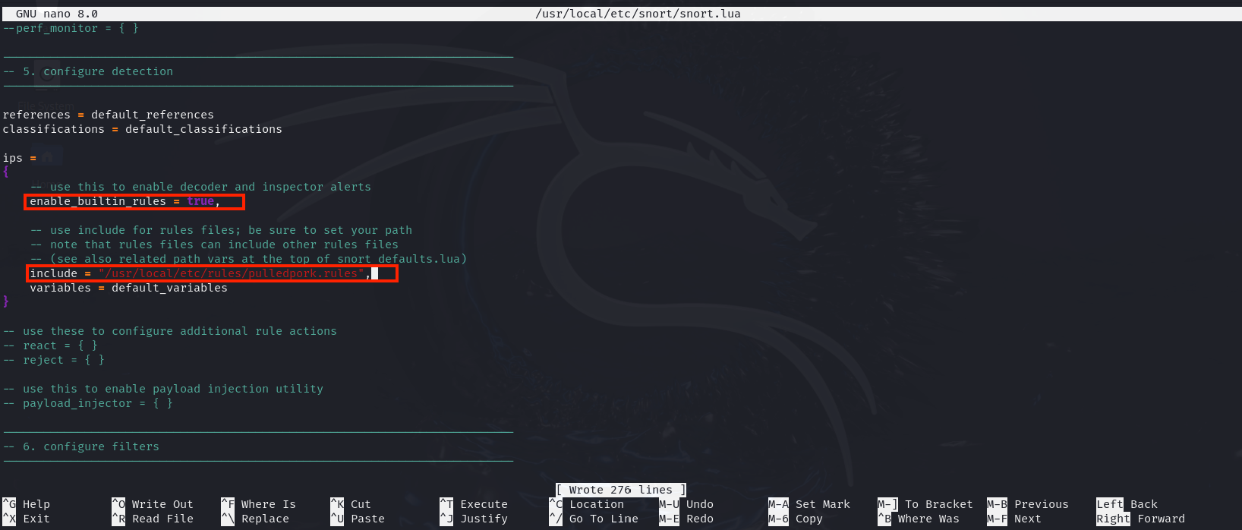The height and width of the screenshot is (530, 1242).
Task: Click the 'classifications = default_classifications' line
Action: coord(143,129)
